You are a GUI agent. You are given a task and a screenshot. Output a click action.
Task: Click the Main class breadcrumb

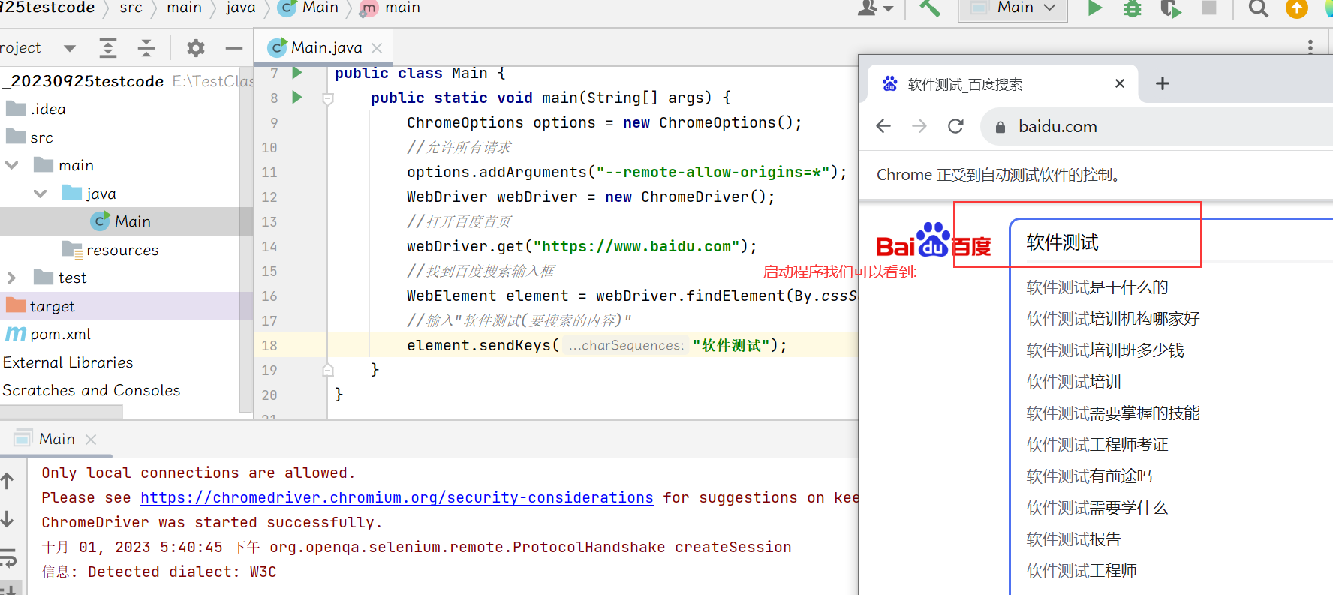point(308,8)
